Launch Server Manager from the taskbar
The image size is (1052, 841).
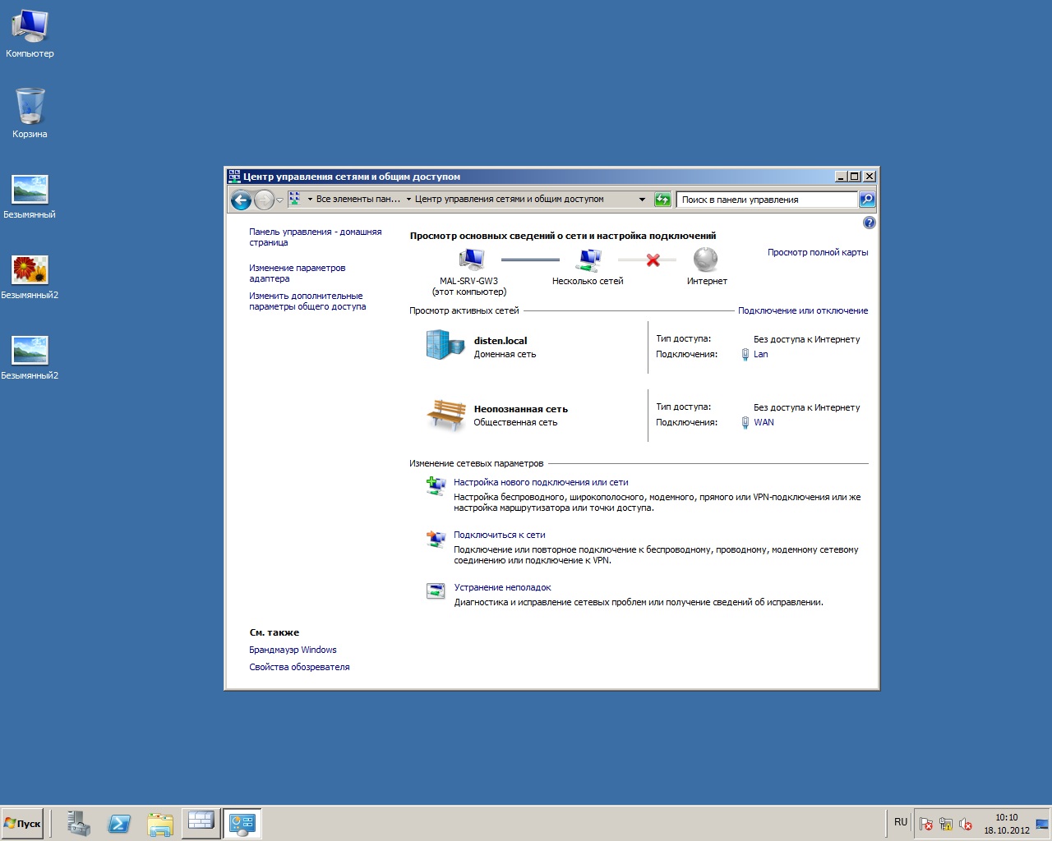[79, 824]
